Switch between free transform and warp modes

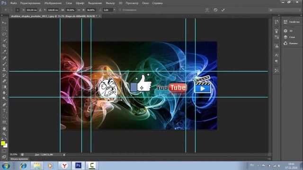207,10
